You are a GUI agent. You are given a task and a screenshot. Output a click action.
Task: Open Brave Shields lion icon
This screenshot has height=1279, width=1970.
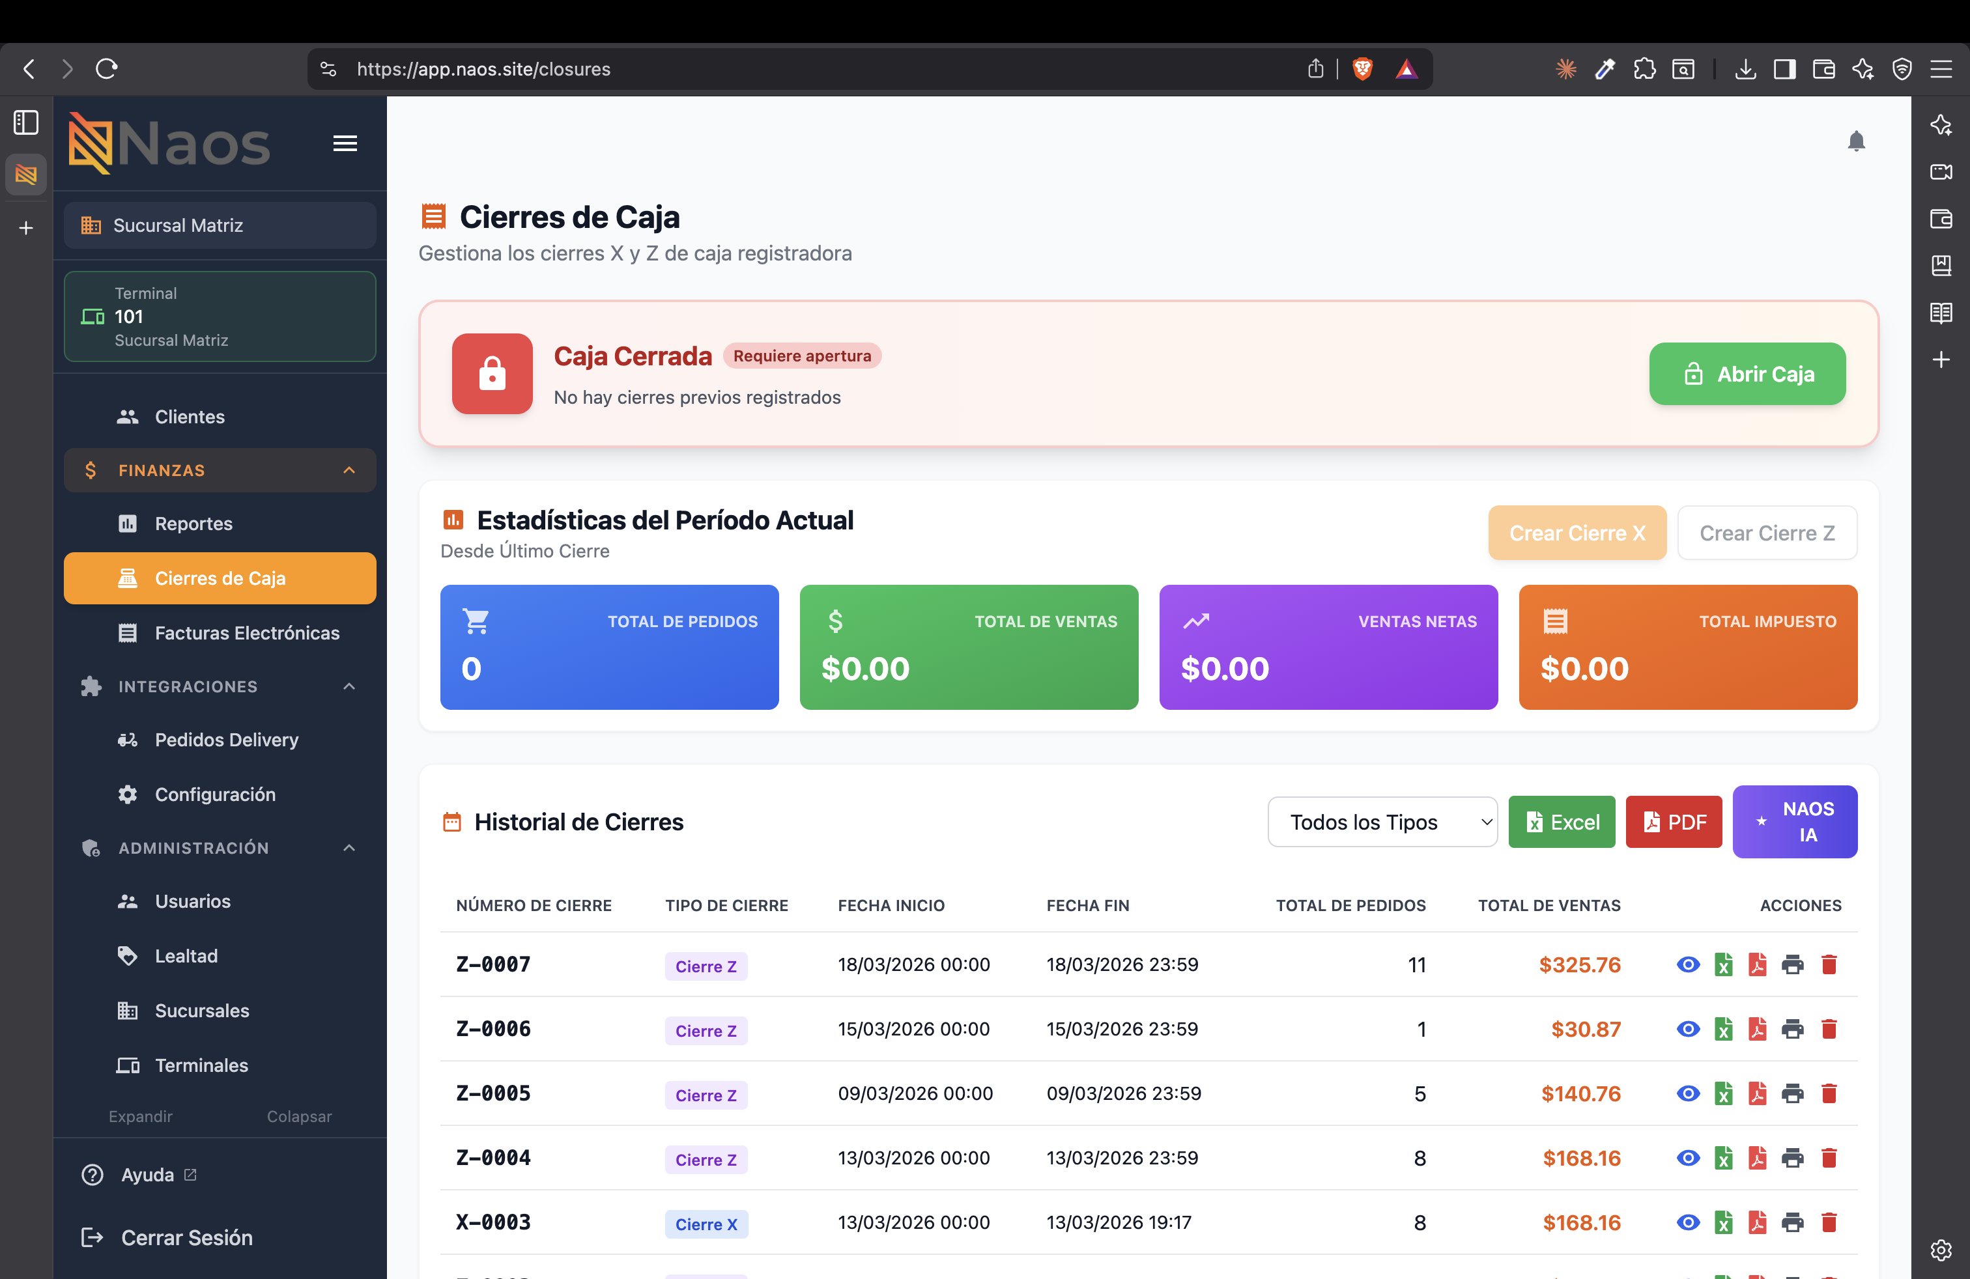tap(1362, 68)
